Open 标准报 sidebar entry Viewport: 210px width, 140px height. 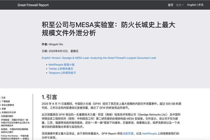click(15, 130)
